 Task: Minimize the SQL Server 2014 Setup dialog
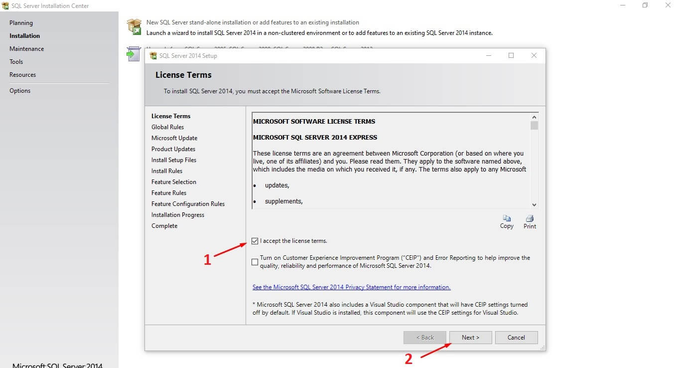488,55
